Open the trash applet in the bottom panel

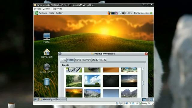[152, 99]
